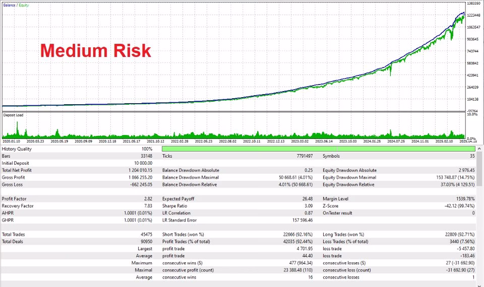484x287 pixels.
Task: Select the Total Net Profit value 1 204 010.15
Action: [x=141, y=170]
